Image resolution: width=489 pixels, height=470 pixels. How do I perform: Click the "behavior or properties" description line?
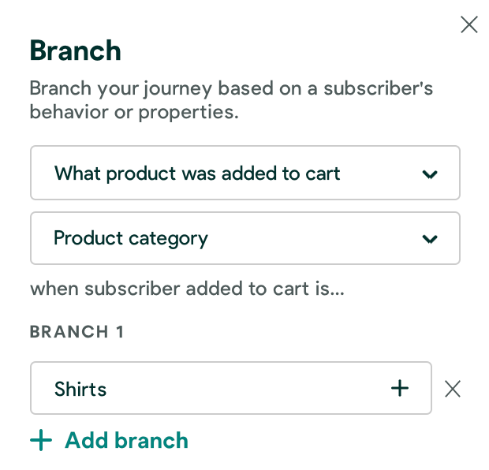134,112
